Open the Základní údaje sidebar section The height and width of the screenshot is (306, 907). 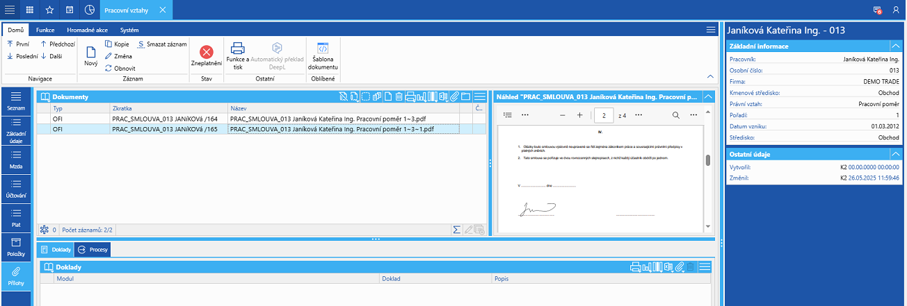15,131
